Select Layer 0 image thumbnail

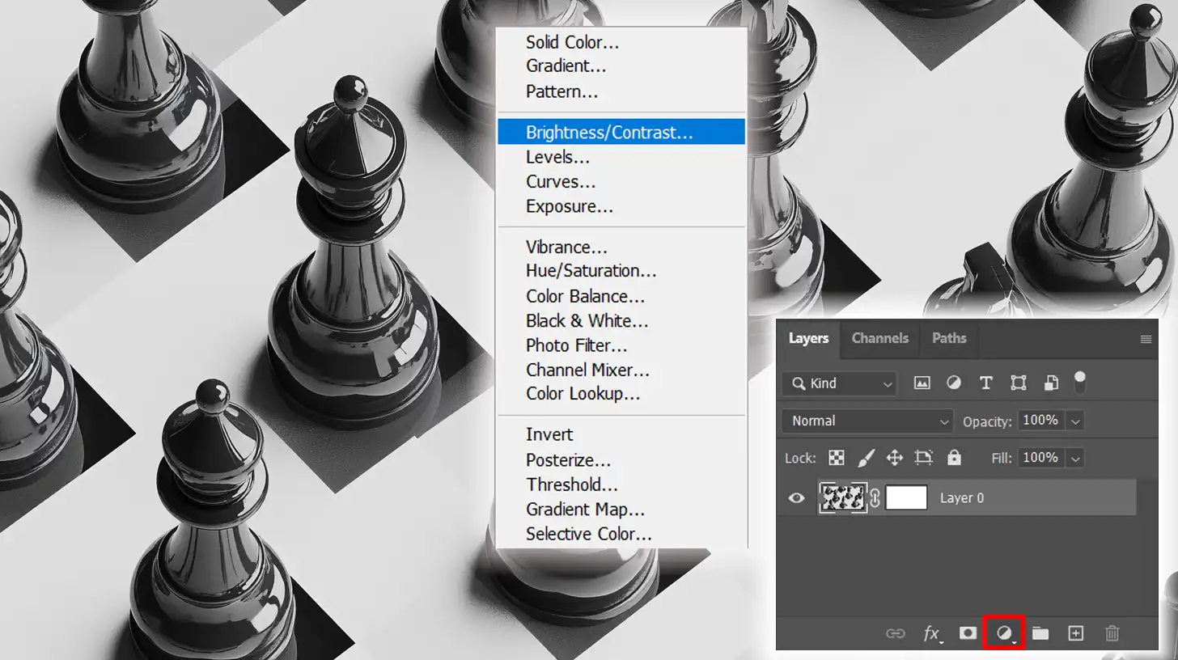tap(843, 498)
